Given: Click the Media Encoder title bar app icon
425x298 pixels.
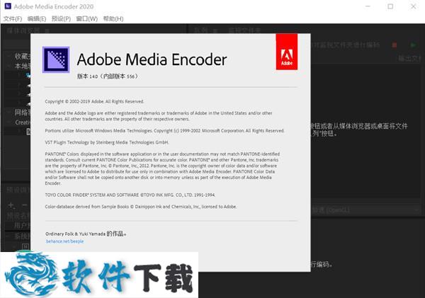Looking at the screenshot, I should pyautogui.click(x=8, y=6).
